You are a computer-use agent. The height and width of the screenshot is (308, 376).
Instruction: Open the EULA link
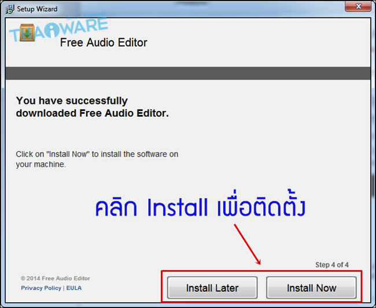[74, 288]
